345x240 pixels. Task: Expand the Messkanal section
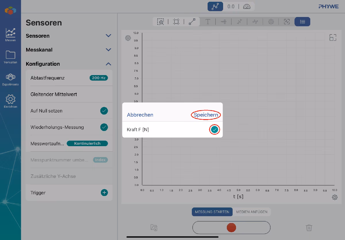(x=108, y=50)
